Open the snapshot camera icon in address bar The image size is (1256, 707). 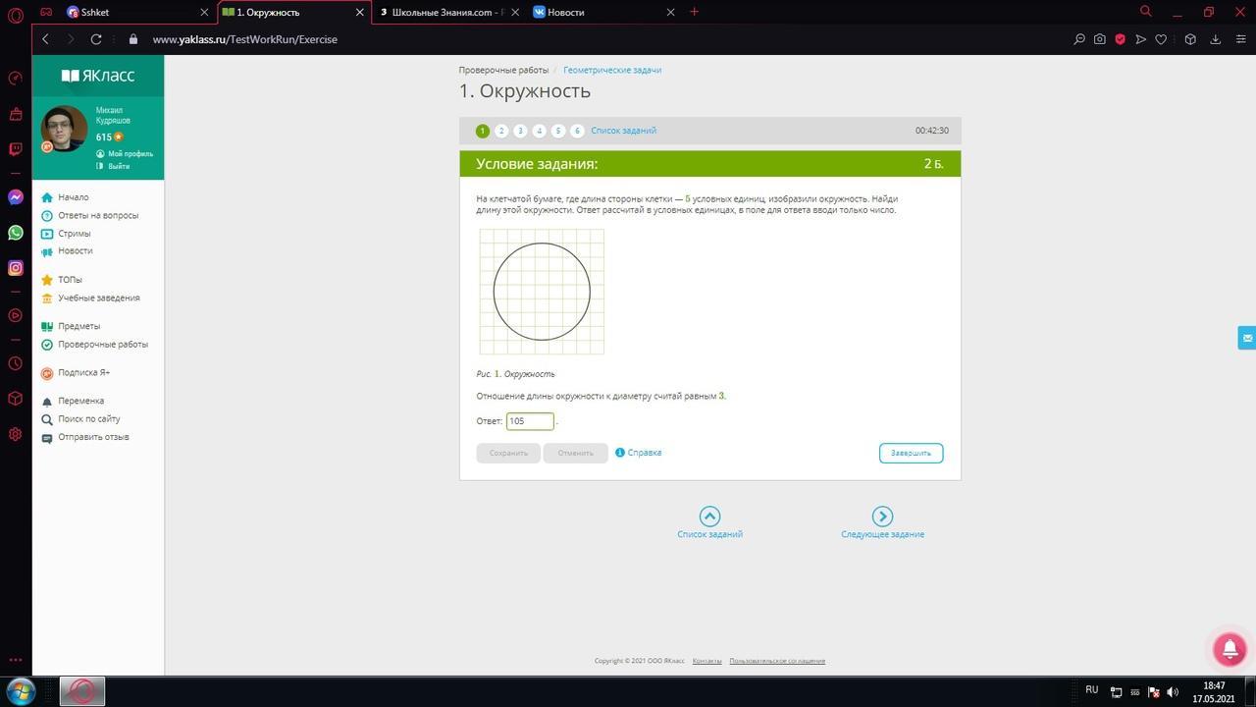[x=1100, y=39]
